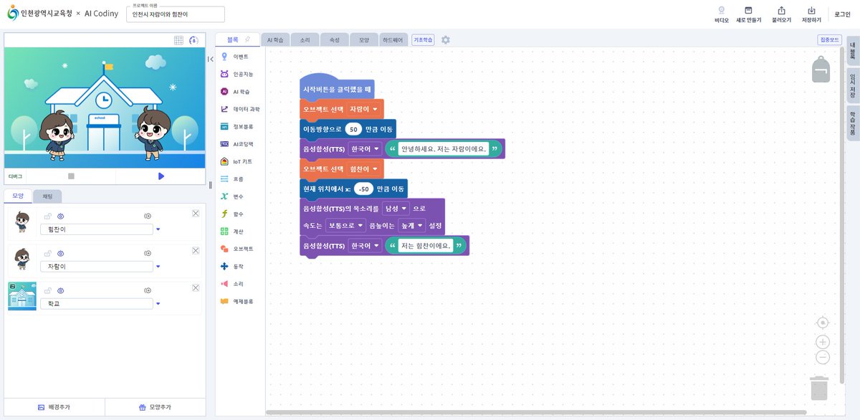The image size is (860, 420).
Task: Switch to the 소리 tab
Action: [305, 40]
